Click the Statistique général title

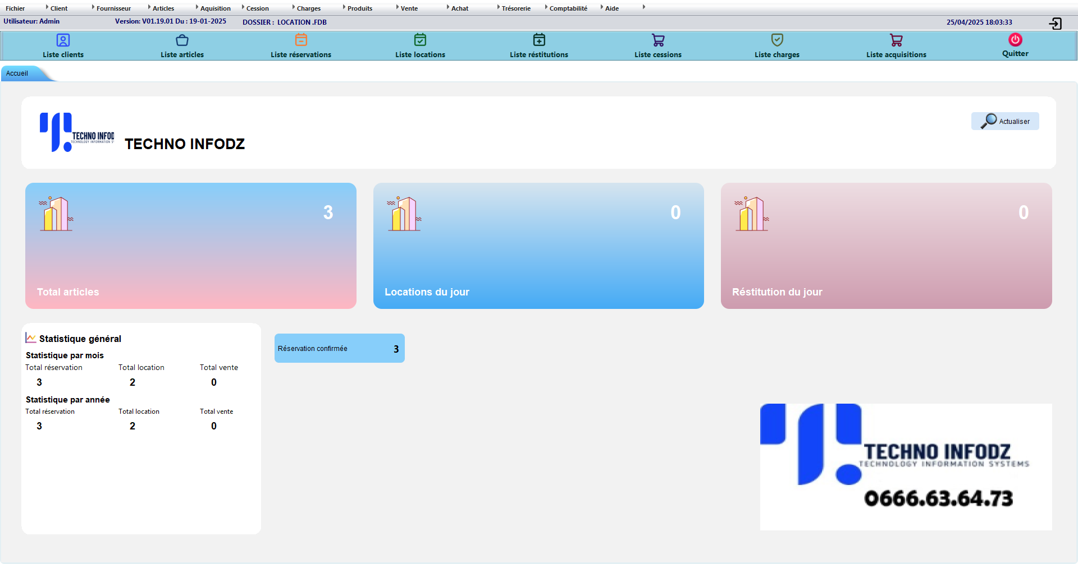coord(80,339)
